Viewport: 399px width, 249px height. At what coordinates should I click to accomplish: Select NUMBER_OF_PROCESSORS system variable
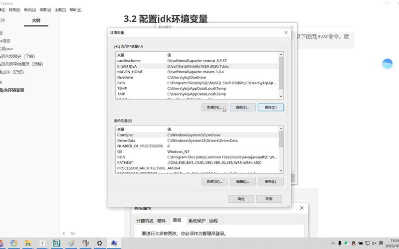tap(197, 146)
